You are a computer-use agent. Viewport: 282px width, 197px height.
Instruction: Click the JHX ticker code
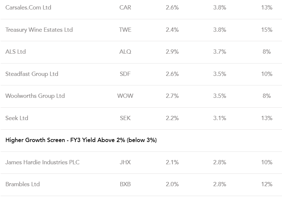[125, 162]
